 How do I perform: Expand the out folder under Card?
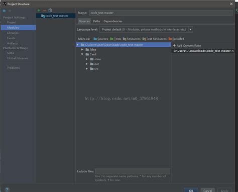click(87, 64)
